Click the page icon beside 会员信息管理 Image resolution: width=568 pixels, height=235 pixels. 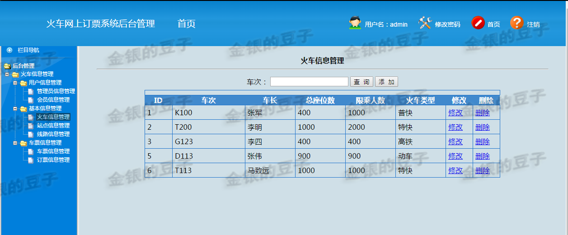(x=31, y=100)
